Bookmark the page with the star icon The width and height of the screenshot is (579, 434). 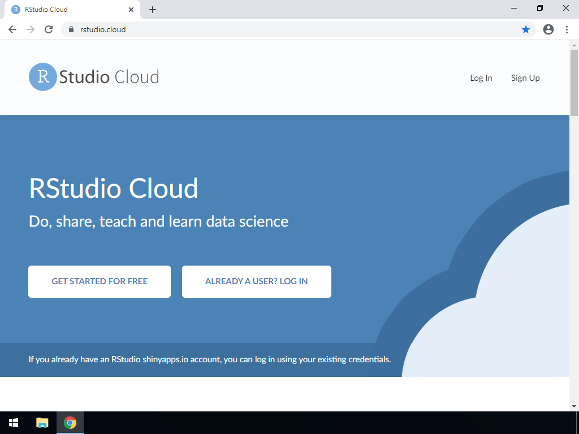(x=526, y=29)
